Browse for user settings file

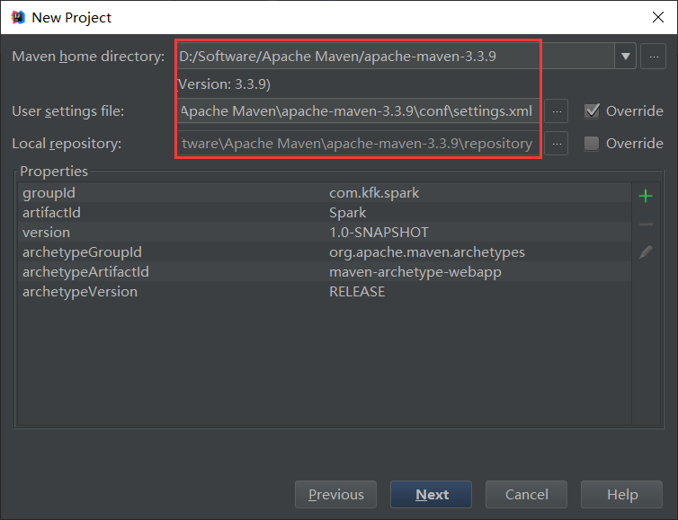pos(557,111)
